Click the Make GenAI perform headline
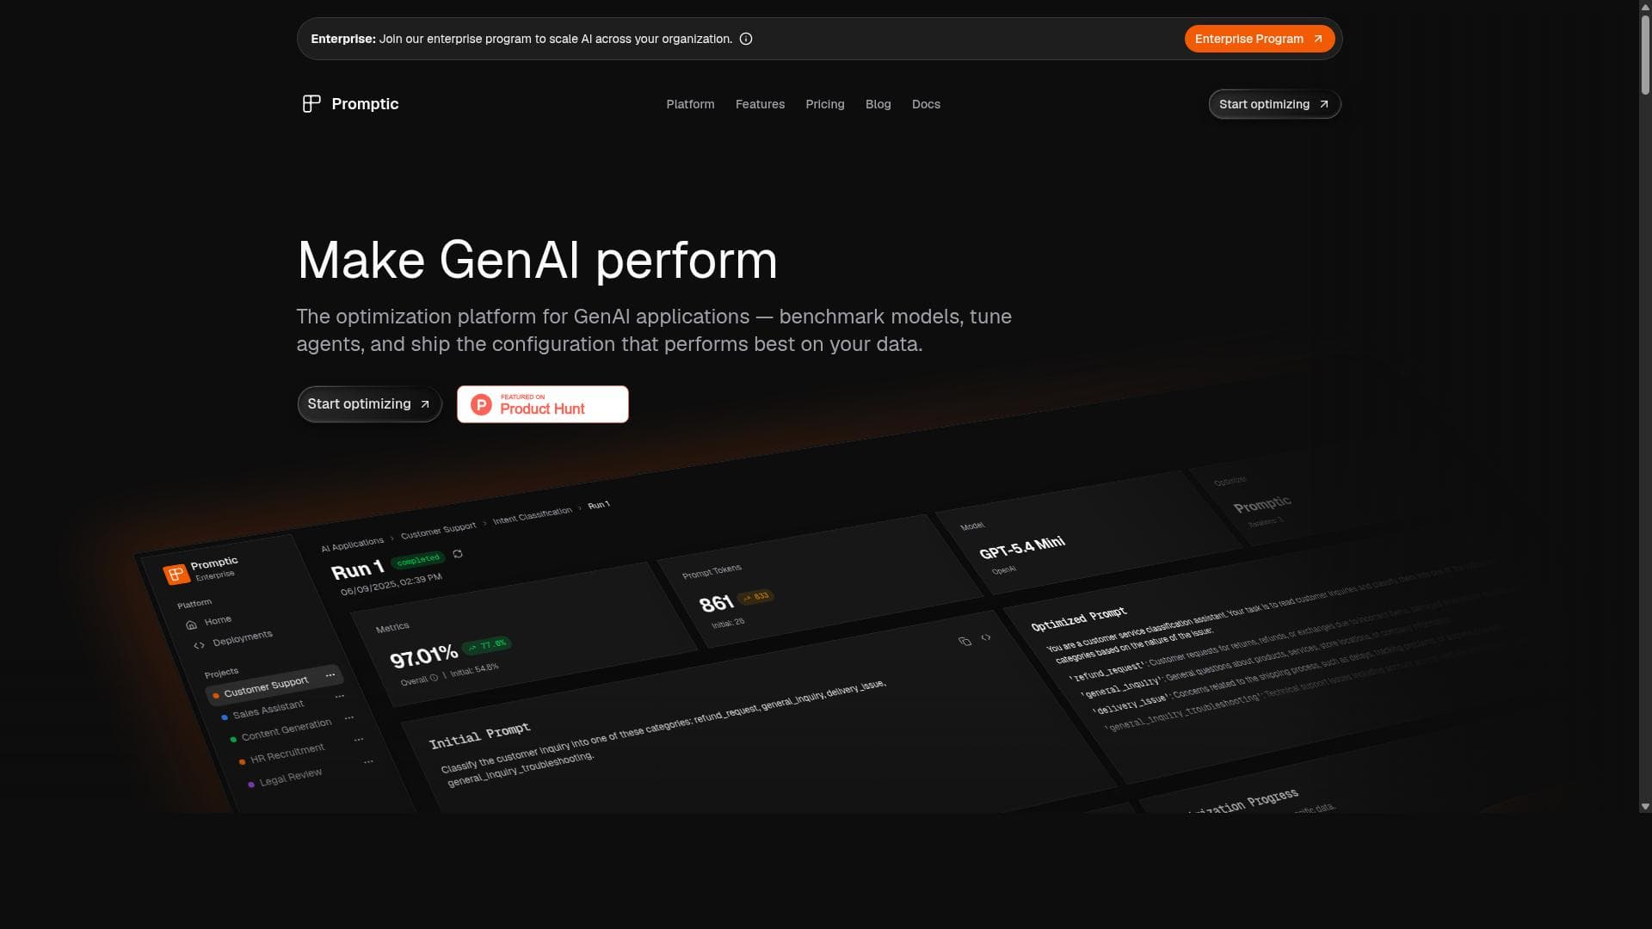The width and height of the screenshot is (1652, 929). tap(537, 260)
